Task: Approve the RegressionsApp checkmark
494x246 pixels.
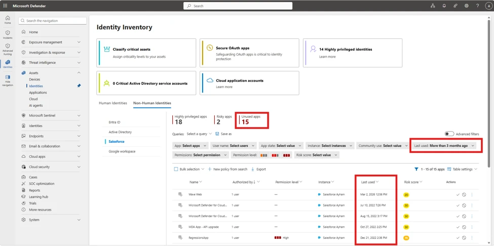Action: click(x=458, y=237)
